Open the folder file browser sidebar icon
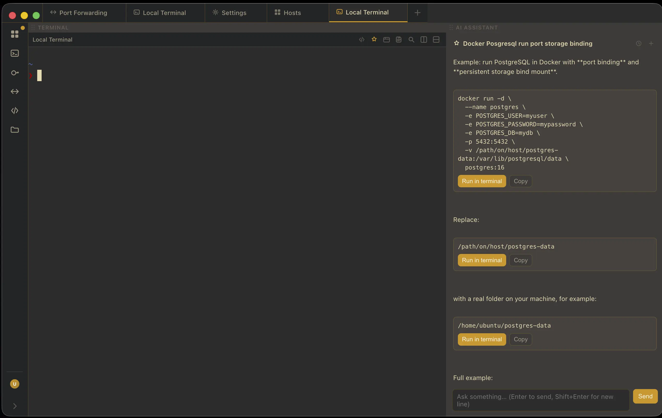Image resolution: width=662 pixels, height=418 pixels. pos(14,130)
